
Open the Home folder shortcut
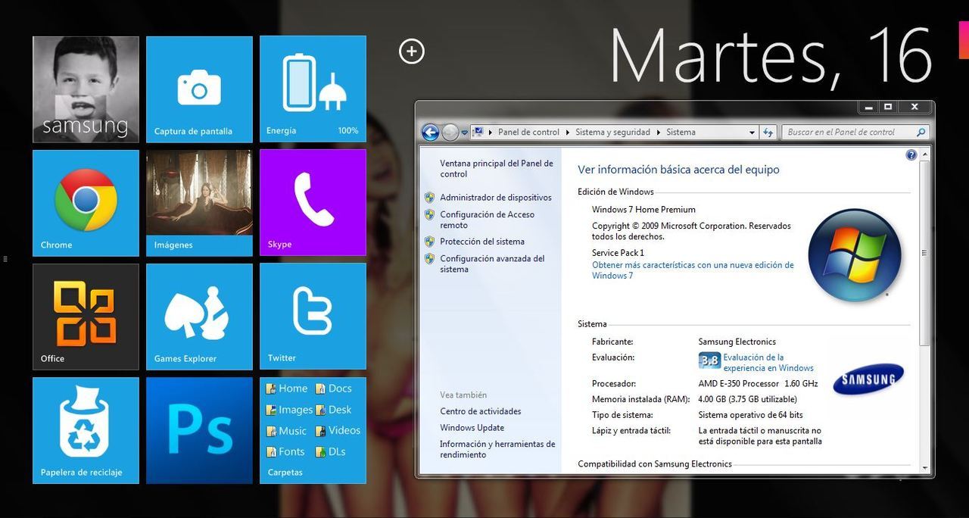pos(287,388)
